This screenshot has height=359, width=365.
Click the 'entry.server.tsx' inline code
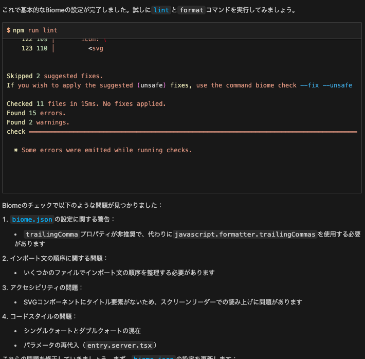119,345
